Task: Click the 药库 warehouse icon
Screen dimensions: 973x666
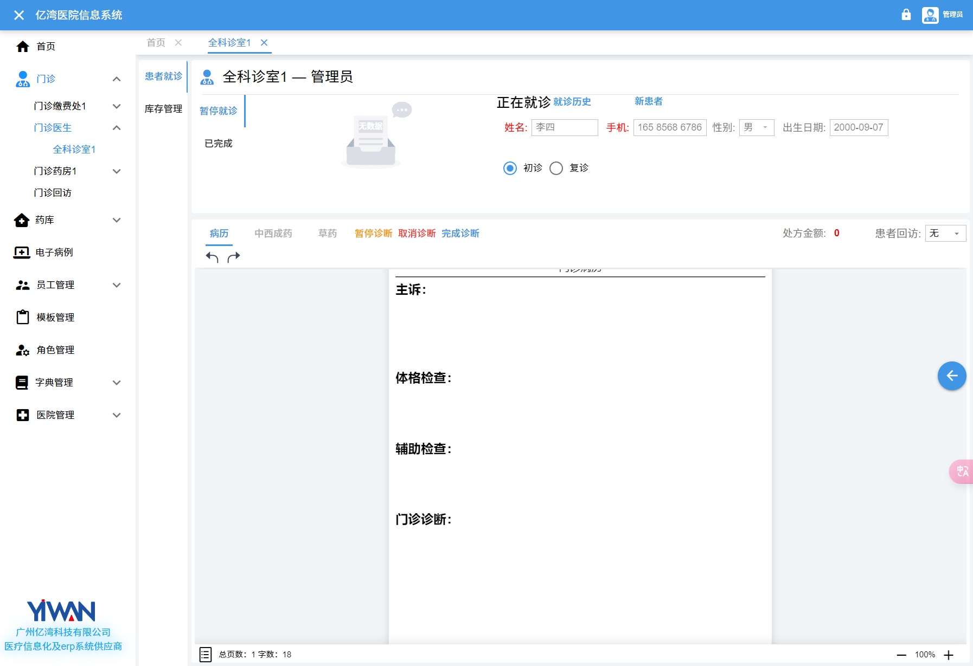Action: click(x=22, y=220)
